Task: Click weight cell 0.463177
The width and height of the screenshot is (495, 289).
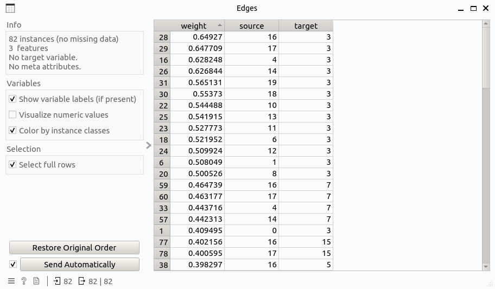Action: 198,197
